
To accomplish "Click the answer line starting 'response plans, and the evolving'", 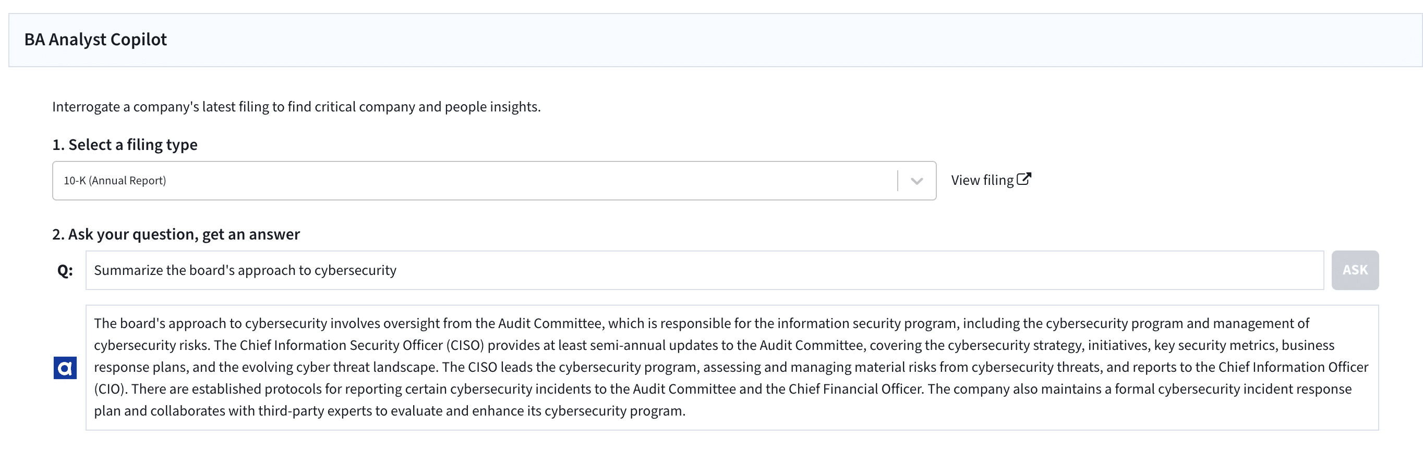I will click(731, 367).
